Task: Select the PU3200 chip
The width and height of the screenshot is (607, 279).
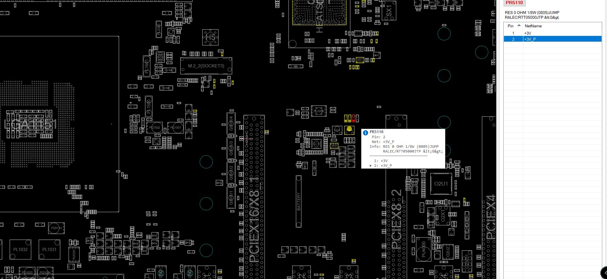Action: (319, 111)
